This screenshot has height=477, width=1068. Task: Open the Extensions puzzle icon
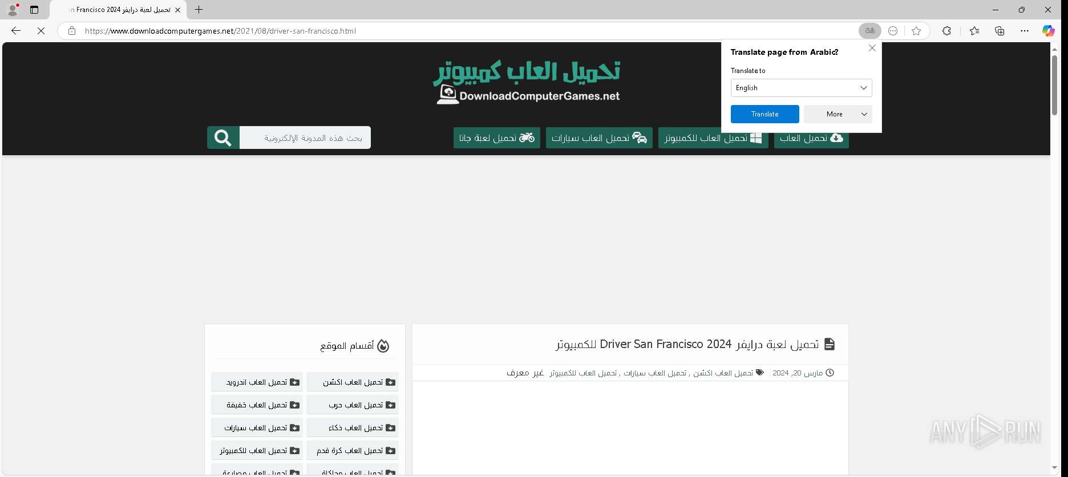tap(946, 31)
